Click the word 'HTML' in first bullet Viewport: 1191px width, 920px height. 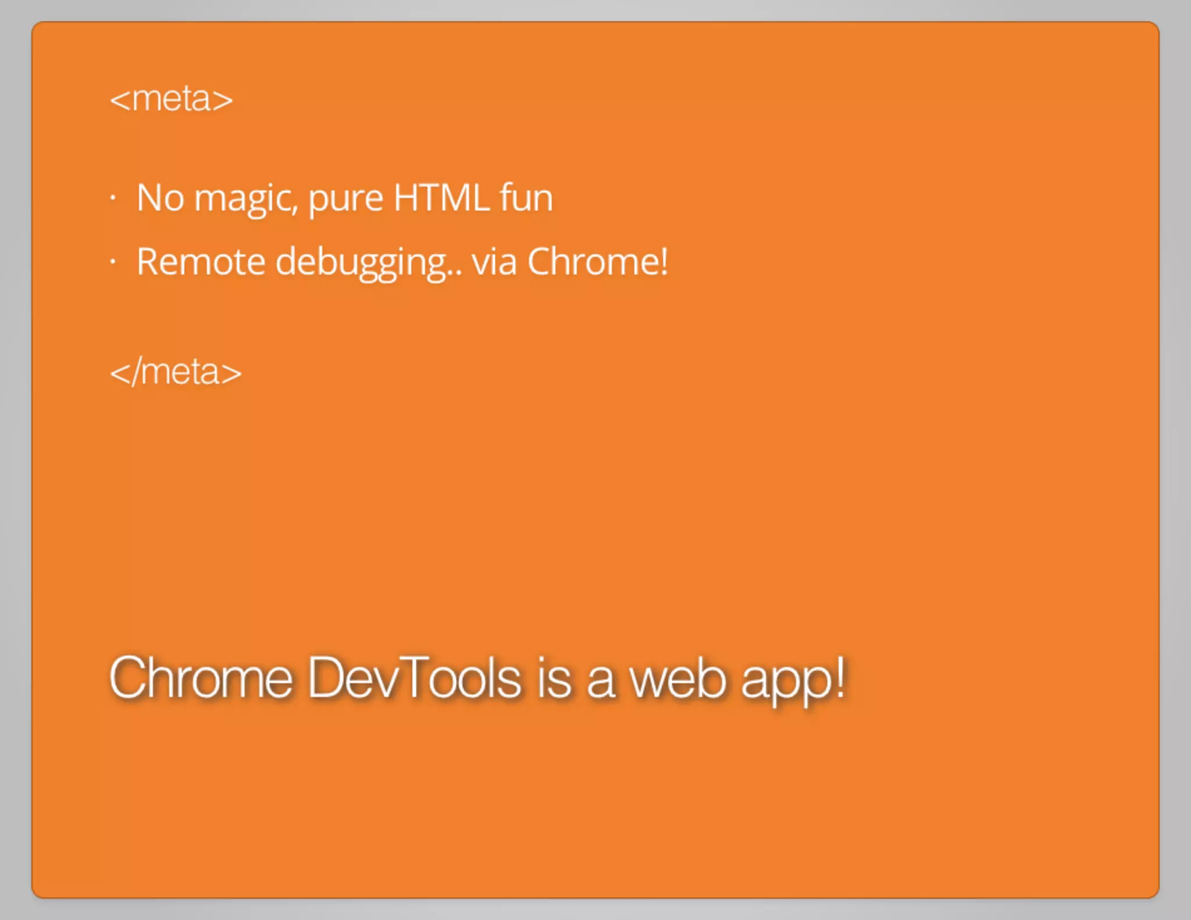tap(441, 198)
